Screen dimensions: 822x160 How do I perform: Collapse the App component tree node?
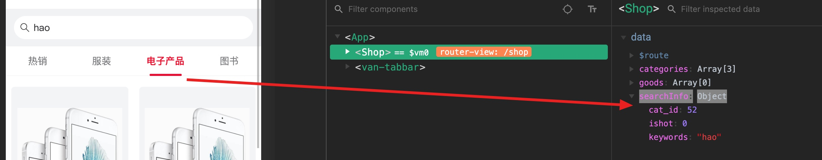pos(337,36)
